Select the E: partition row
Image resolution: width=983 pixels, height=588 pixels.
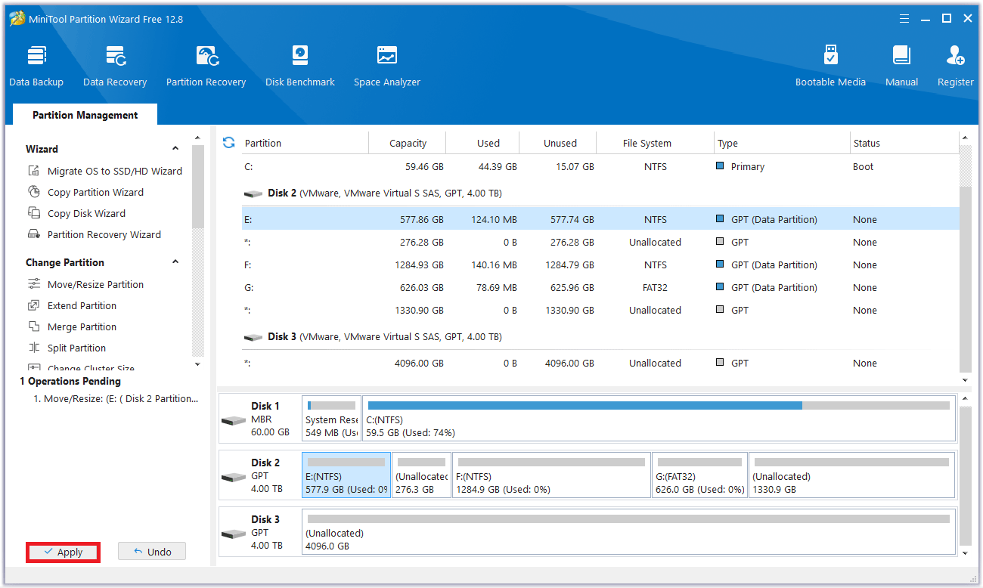600,219
